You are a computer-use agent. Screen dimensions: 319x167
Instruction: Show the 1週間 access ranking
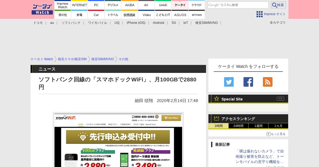[x=258, y=126]
